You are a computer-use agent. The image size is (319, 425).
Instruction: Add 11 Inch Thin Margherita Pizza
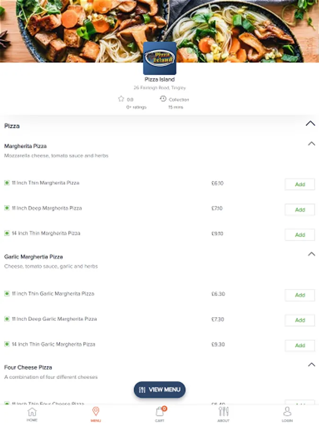click(300, 185)
